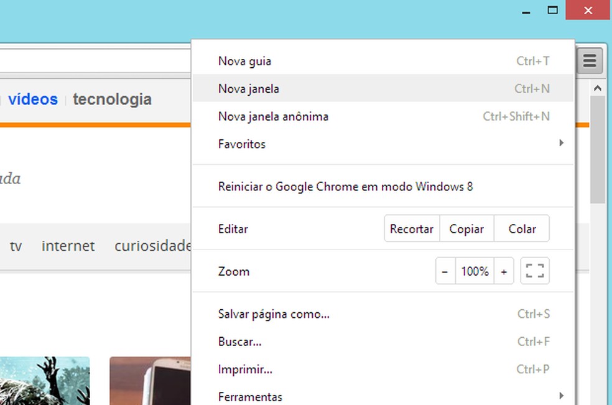
Task: Open Nova janela anônima
Action: [x=273, y=116]
